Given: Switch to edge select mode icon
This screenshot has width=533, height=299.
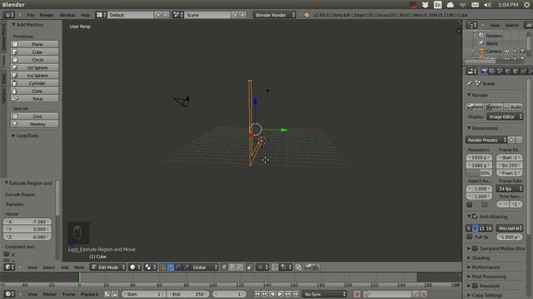Looking at the screenshot, I should pyautogui.click(x=232, y=267).
